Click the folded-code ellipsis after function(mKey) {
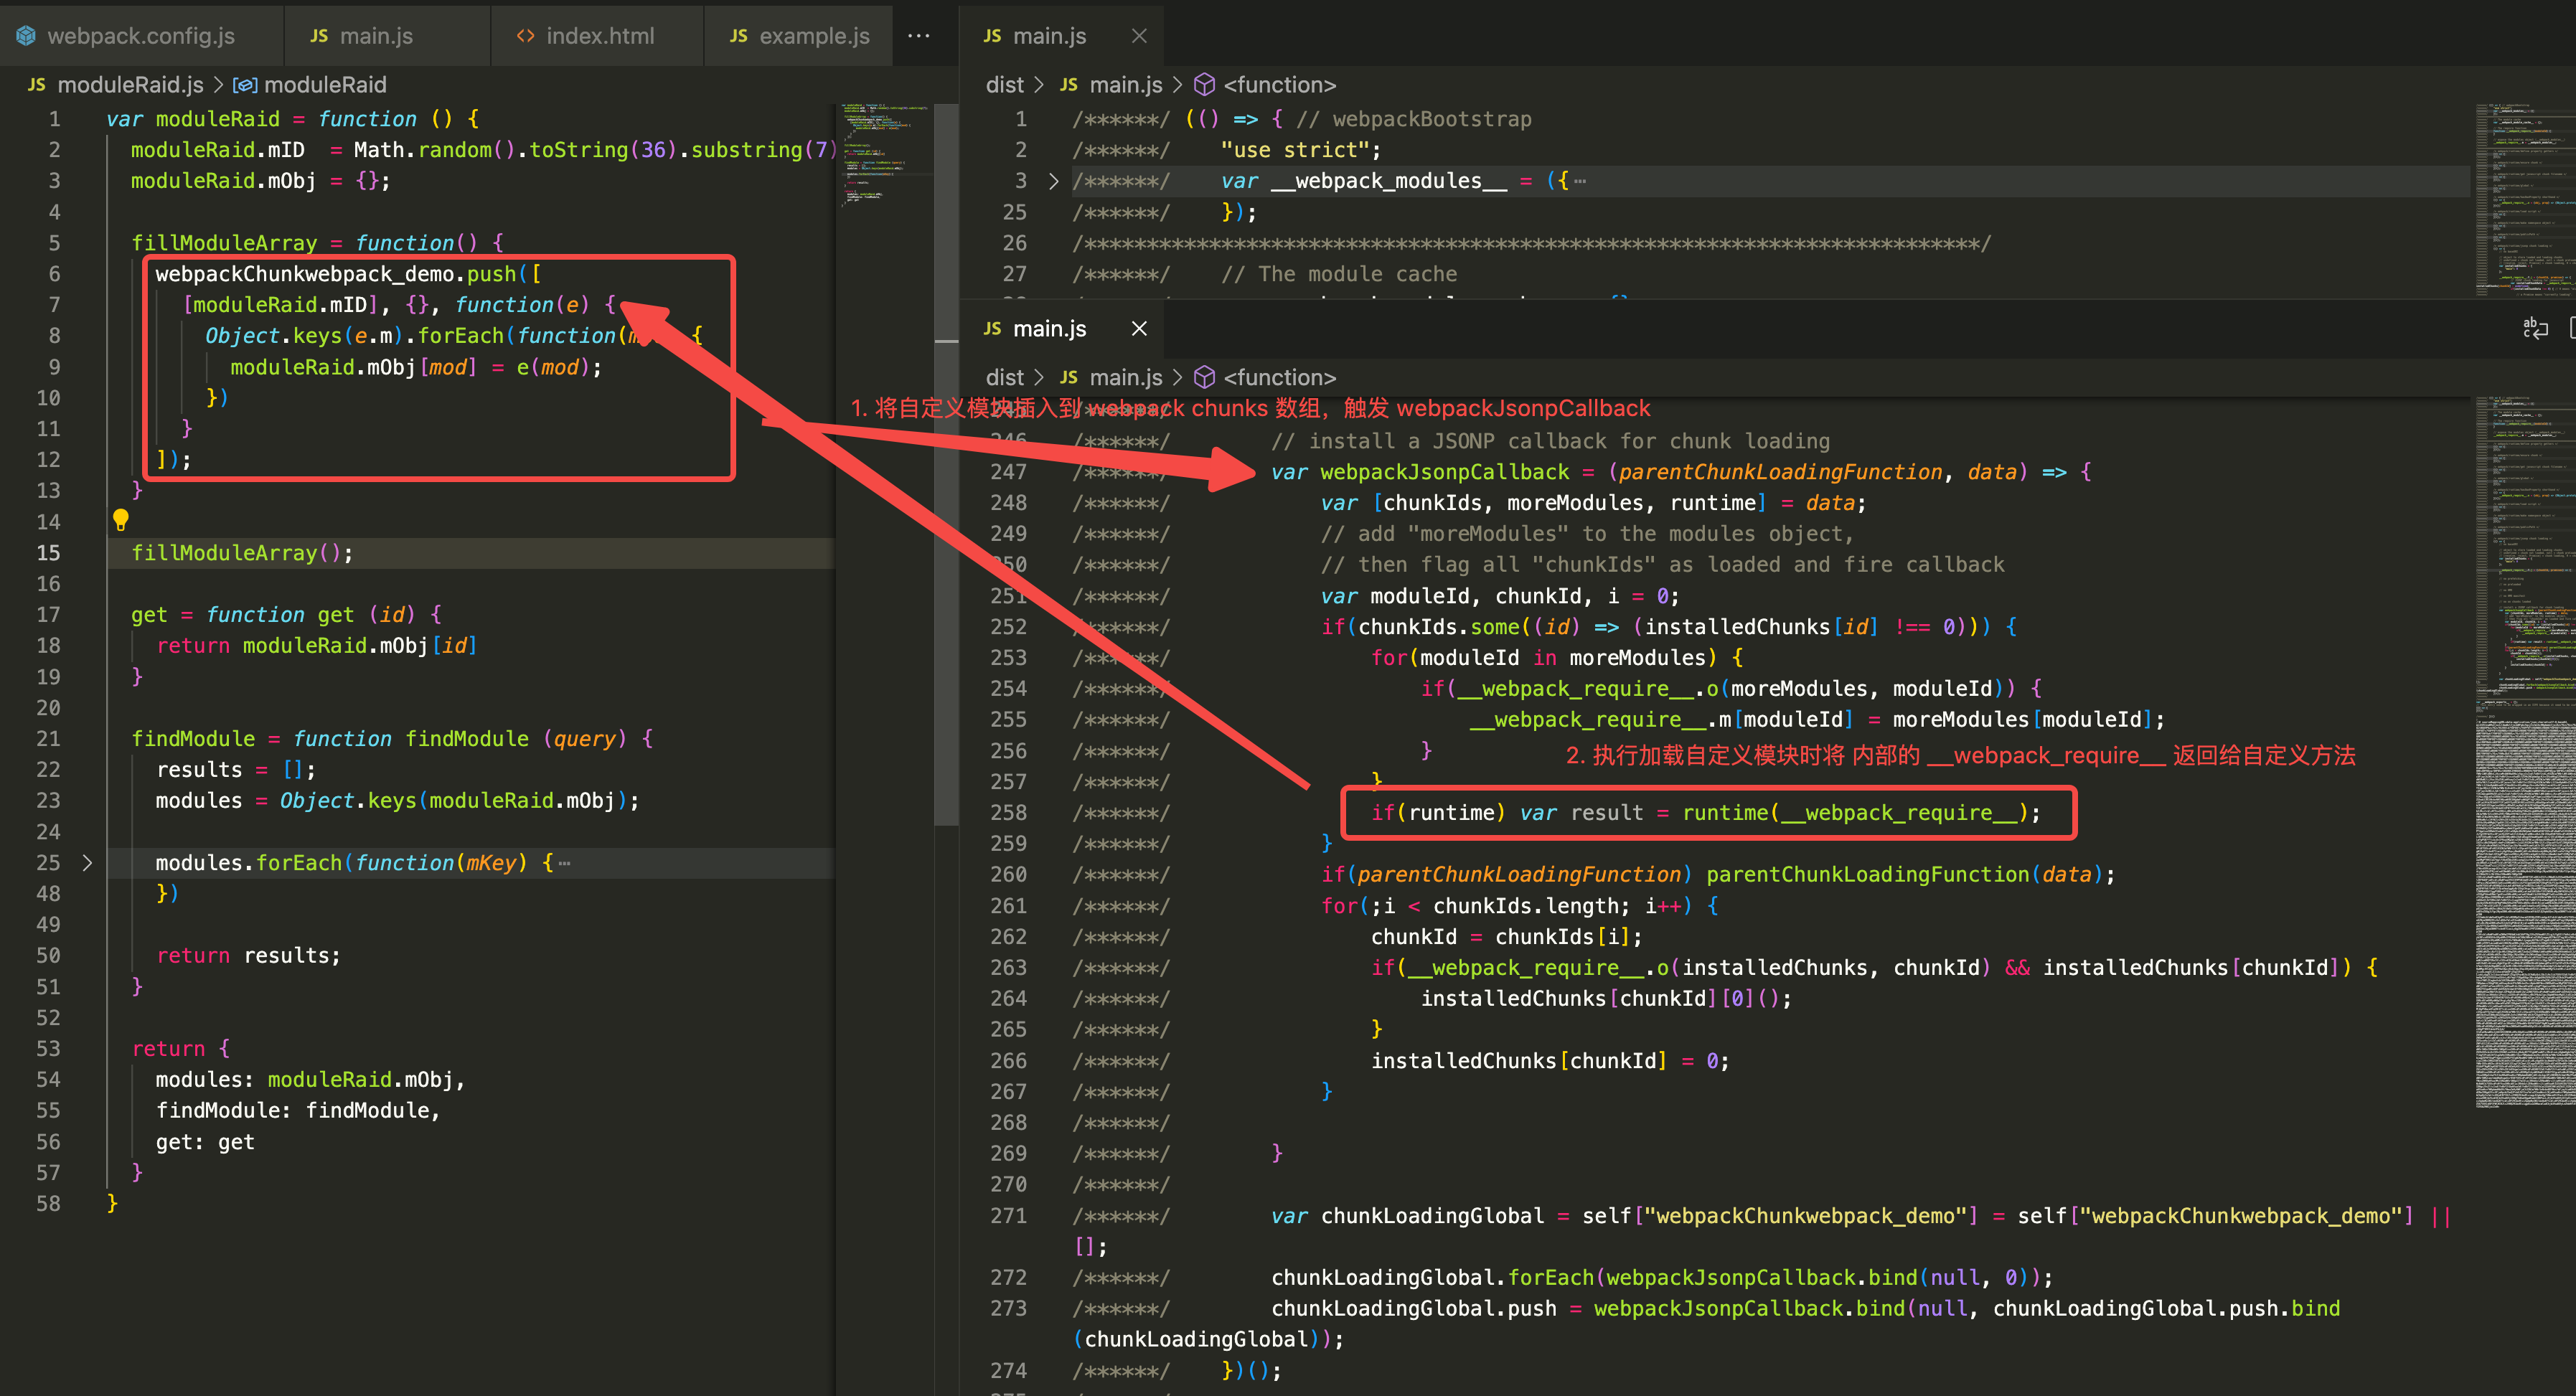Image resolution: width=2576 pixels, height=1396 pixels. tap(565, 863)
